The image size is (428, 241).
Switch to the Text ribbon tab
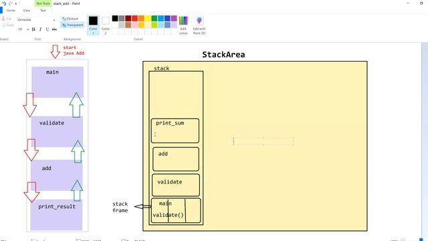(43, 11)
